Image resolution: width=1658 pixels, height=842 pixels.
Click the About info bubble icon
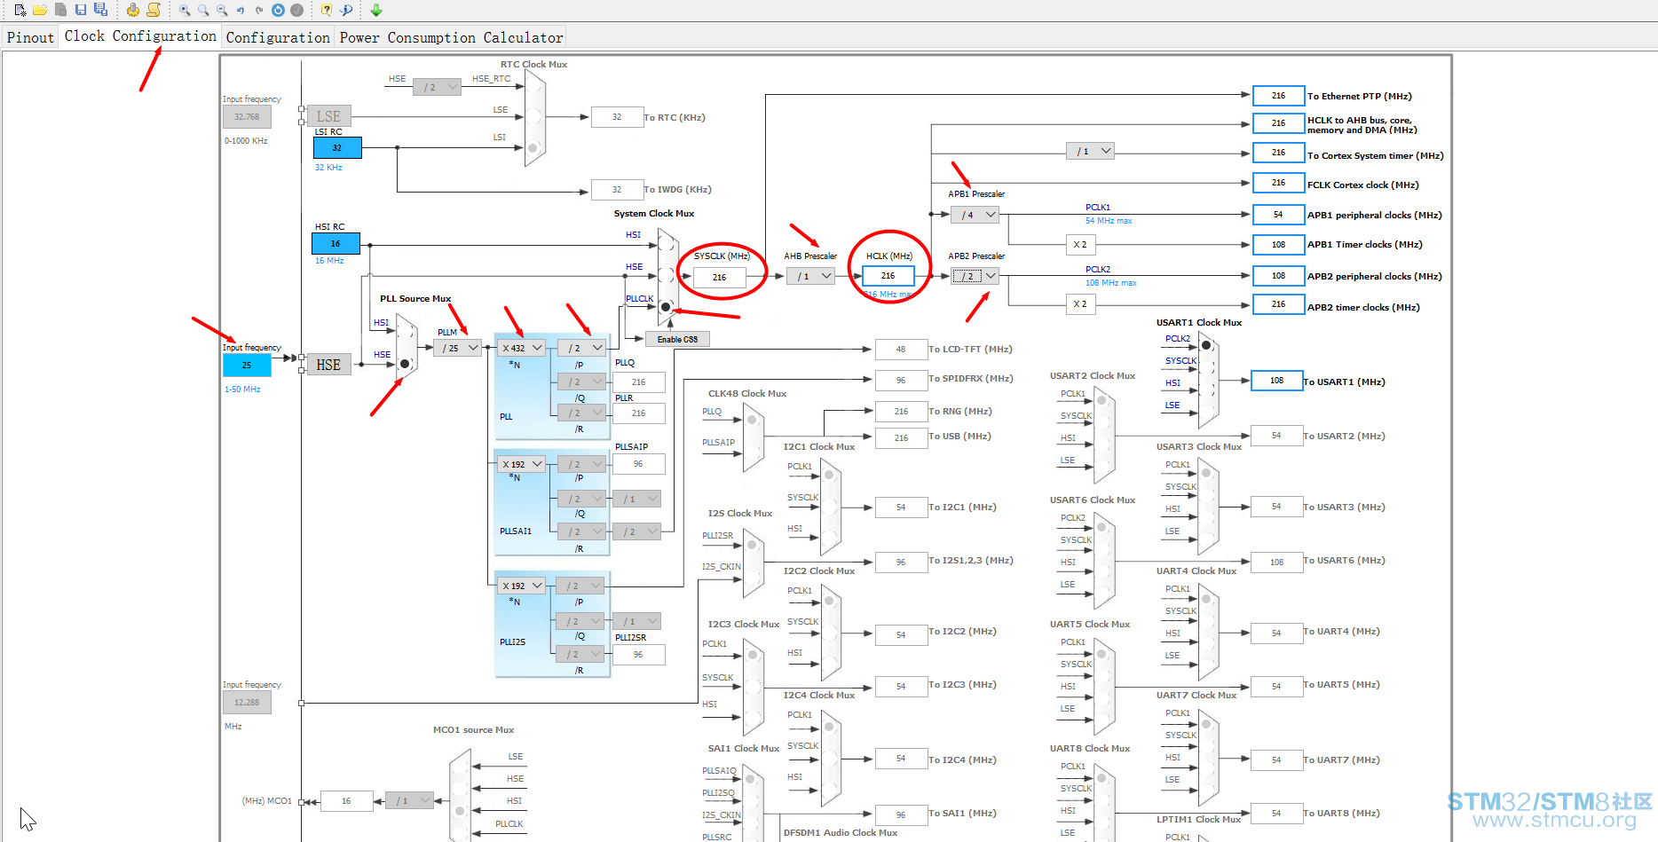click(x=346, y=10)
